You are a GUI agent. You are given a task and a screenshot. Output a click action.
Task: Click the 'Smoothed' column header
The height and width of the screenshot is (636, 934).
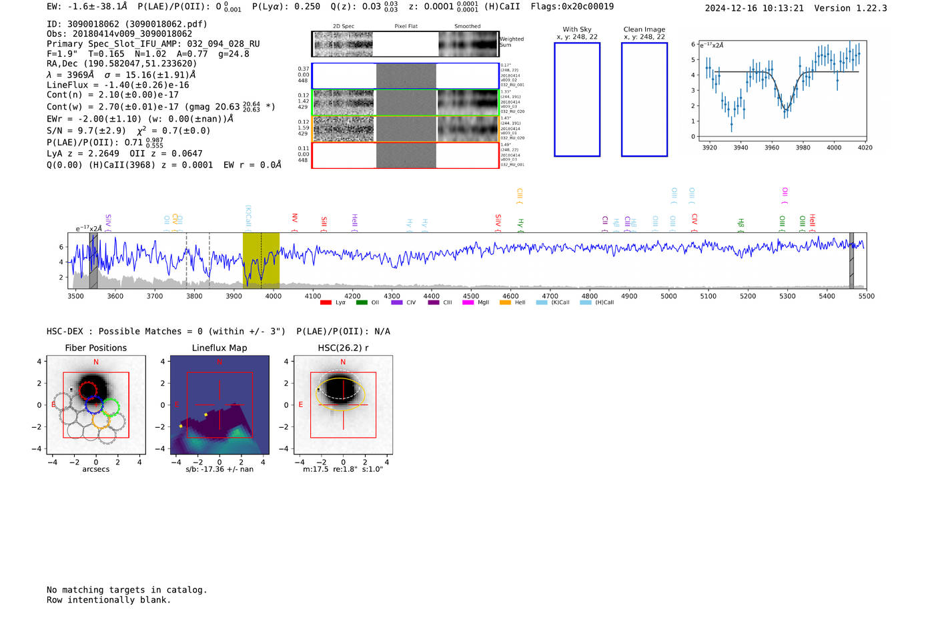pos(467,26)
